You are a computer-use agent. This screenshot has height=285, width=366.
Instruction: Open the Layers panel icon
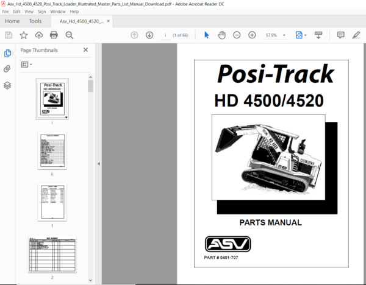coord(7,85)
